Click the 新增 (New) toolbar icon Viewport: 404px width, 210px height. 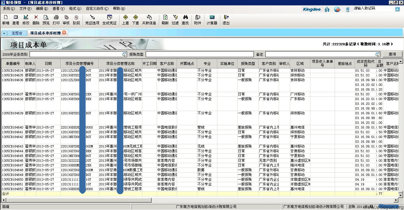click(6, 20)
